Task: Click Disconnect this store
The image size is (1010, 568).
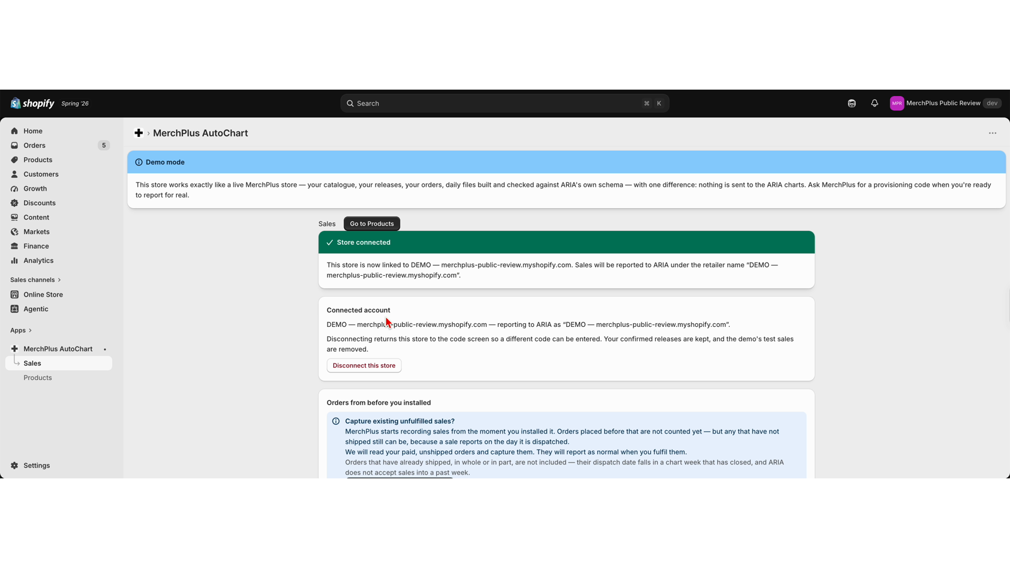Action: [364, 366]
